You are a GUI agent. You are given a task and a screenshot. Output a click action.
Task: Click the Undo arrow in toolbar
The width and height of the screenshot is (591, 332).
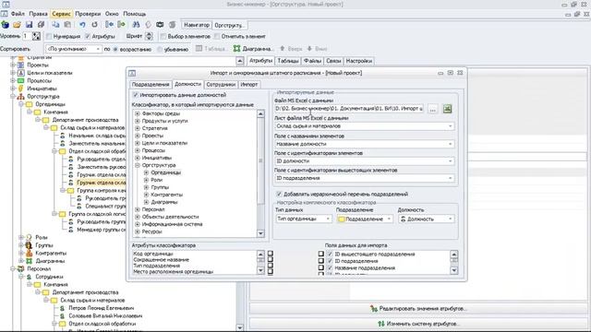[x=82, y=25]
